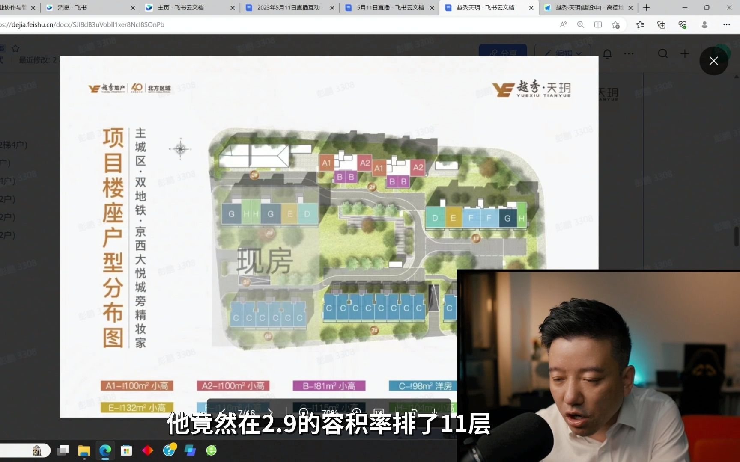Viewport: 740px width, 462px height.
Task: Click the A1-100m² 小高 legend label
Action: click(137, 386)
